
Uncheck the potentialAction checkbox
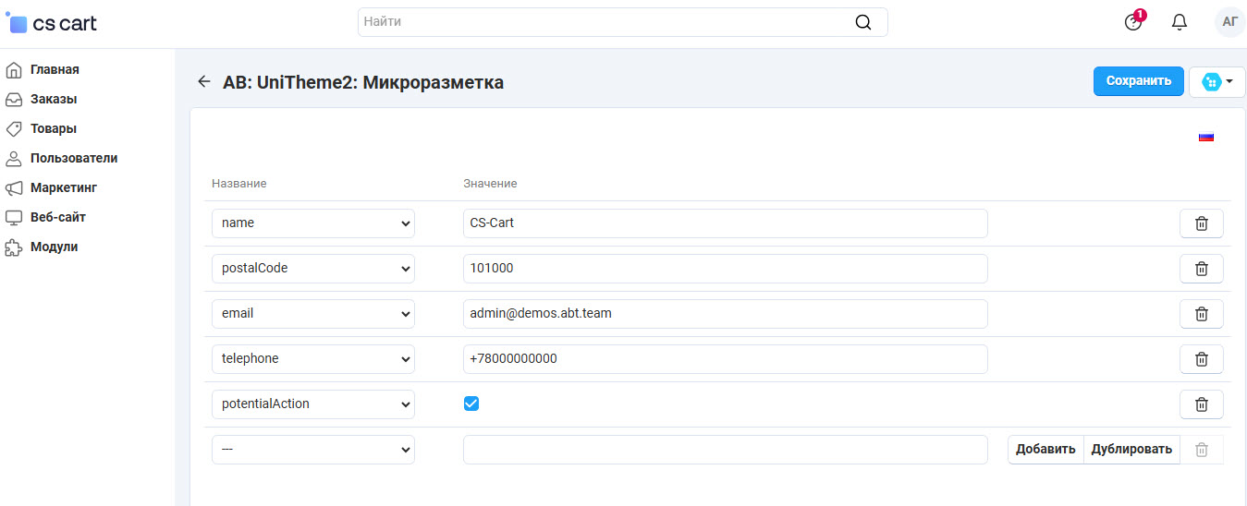pyautogui.click(x=471, y=404)
